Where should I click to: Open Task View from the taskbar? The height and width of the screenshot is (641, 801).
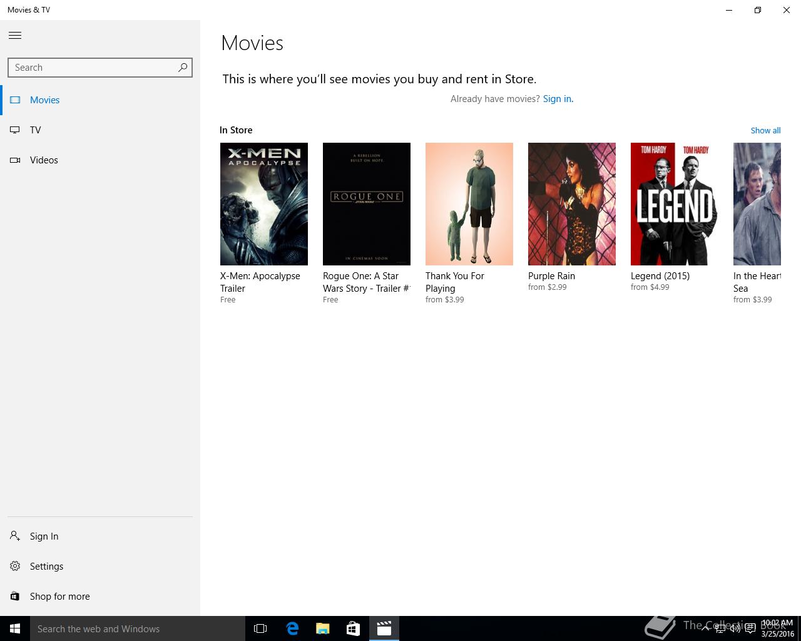(260, 628)
